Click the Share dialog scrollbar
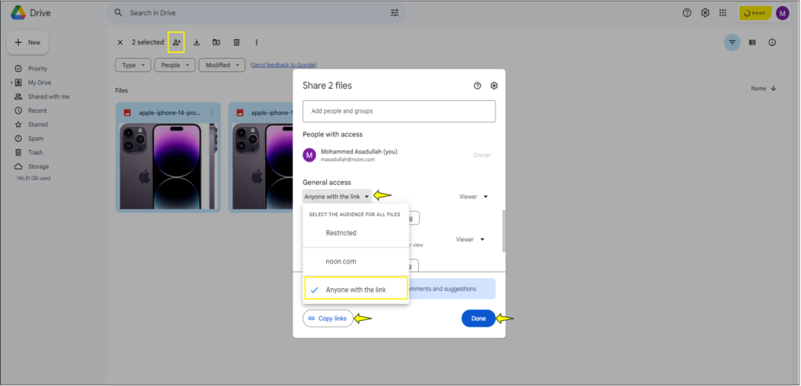This screenshot has height=386, width=801. (x=503, y=231)
